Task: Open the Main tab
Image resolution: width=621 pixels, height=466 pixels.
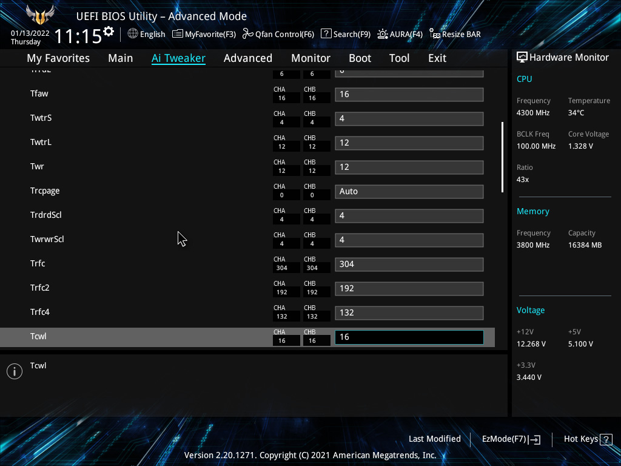Action: [121, 58]
